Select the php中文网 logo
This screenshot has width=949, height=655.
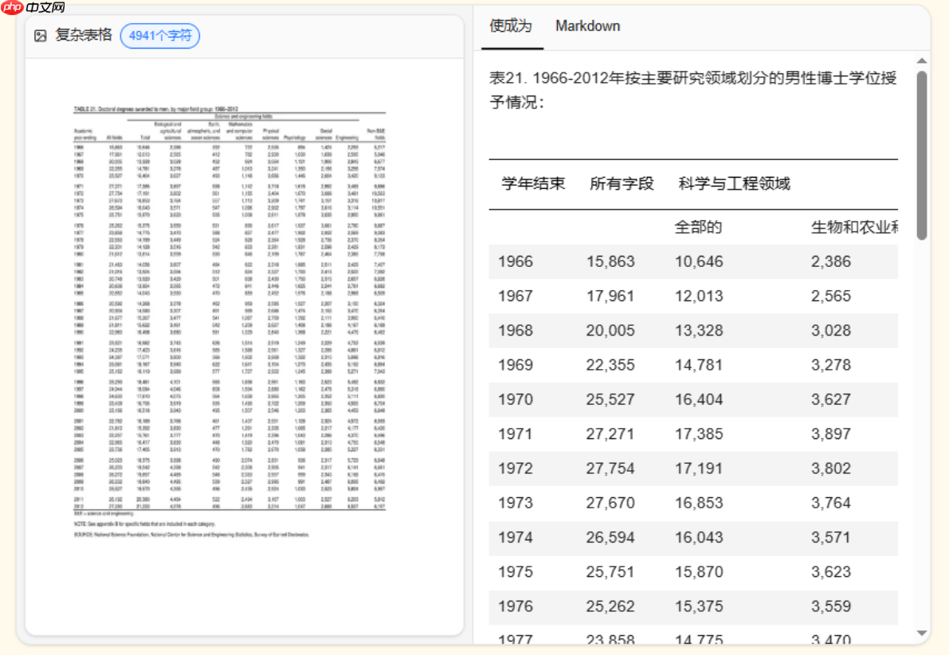pyautogui.click(x=32, y=7)
